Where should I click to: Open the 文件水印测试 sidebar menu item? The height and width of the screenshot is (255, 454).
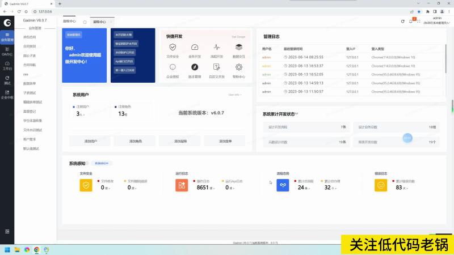coord(32,130)
